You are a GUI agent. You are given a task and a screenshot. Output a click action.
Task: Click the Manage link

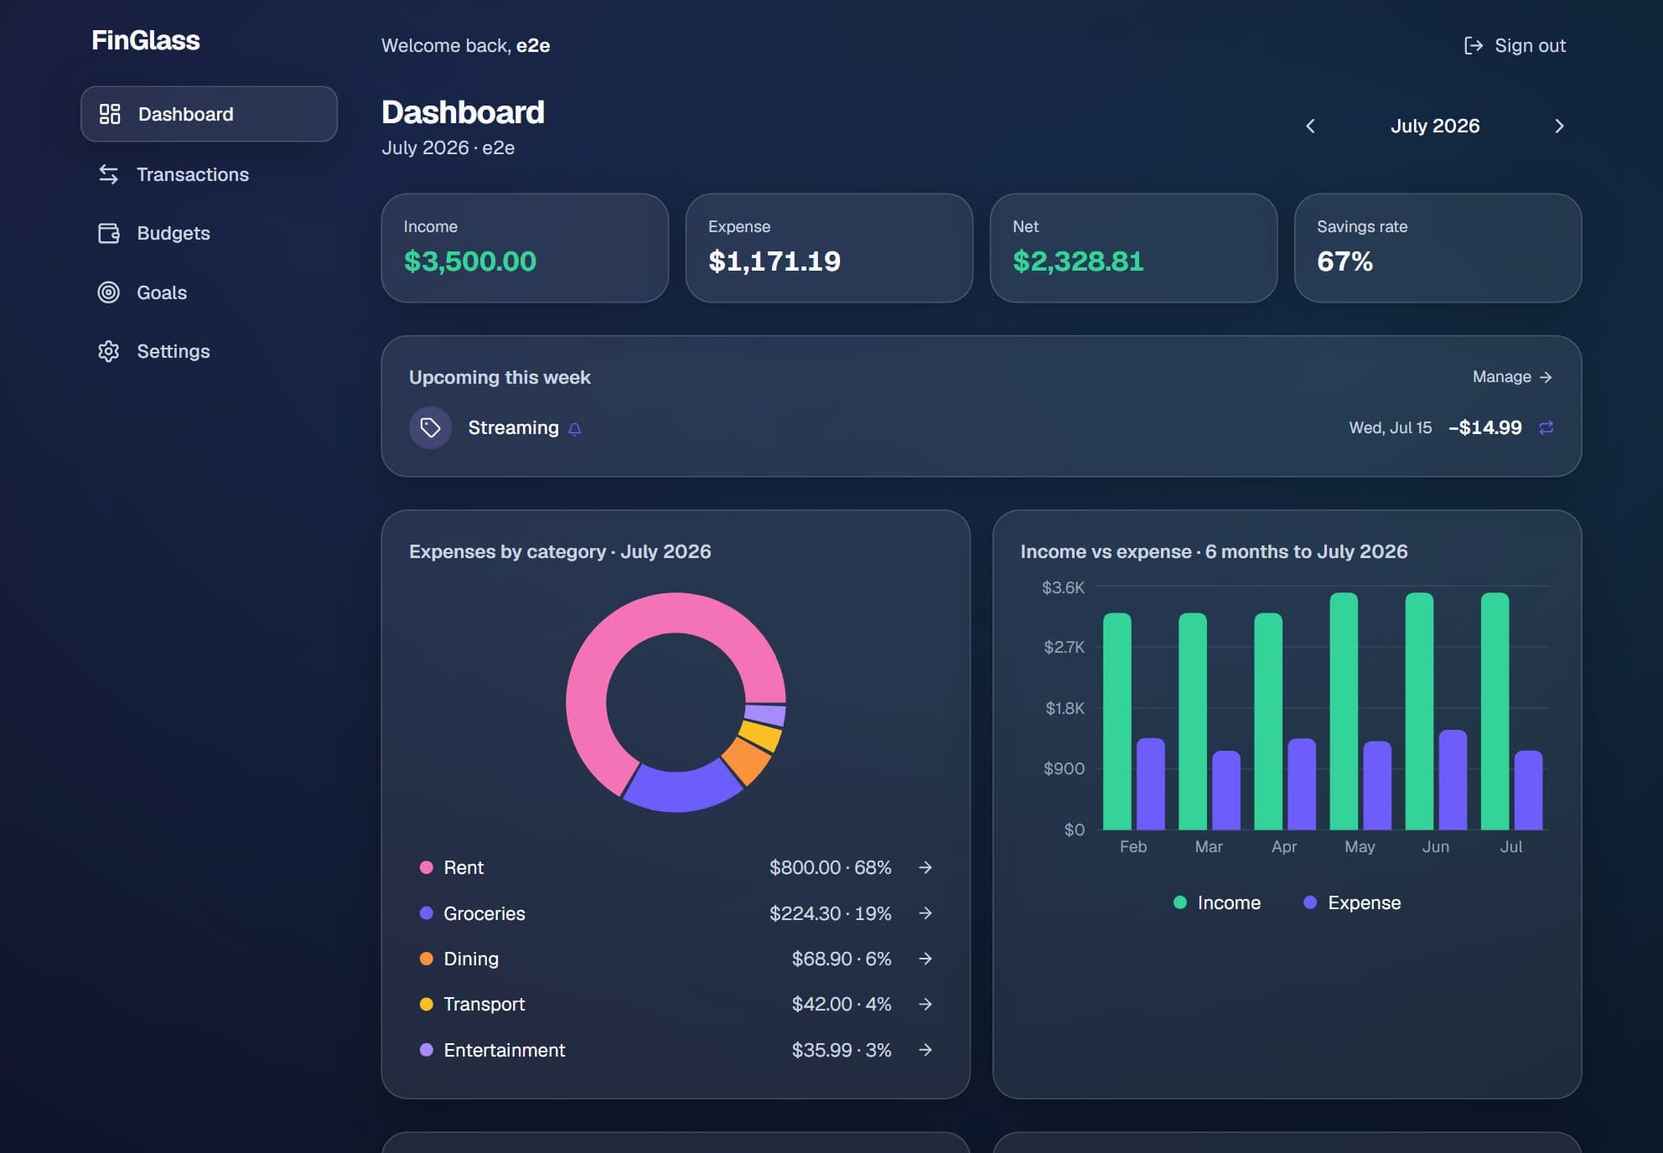pyautogui.click(x=1512, y=377)
